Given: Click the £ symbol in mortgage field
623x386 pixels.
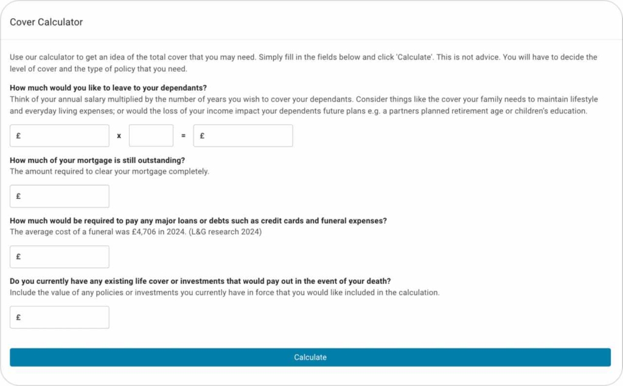Looking at the screenshot, I should click(x=19, y=196).
